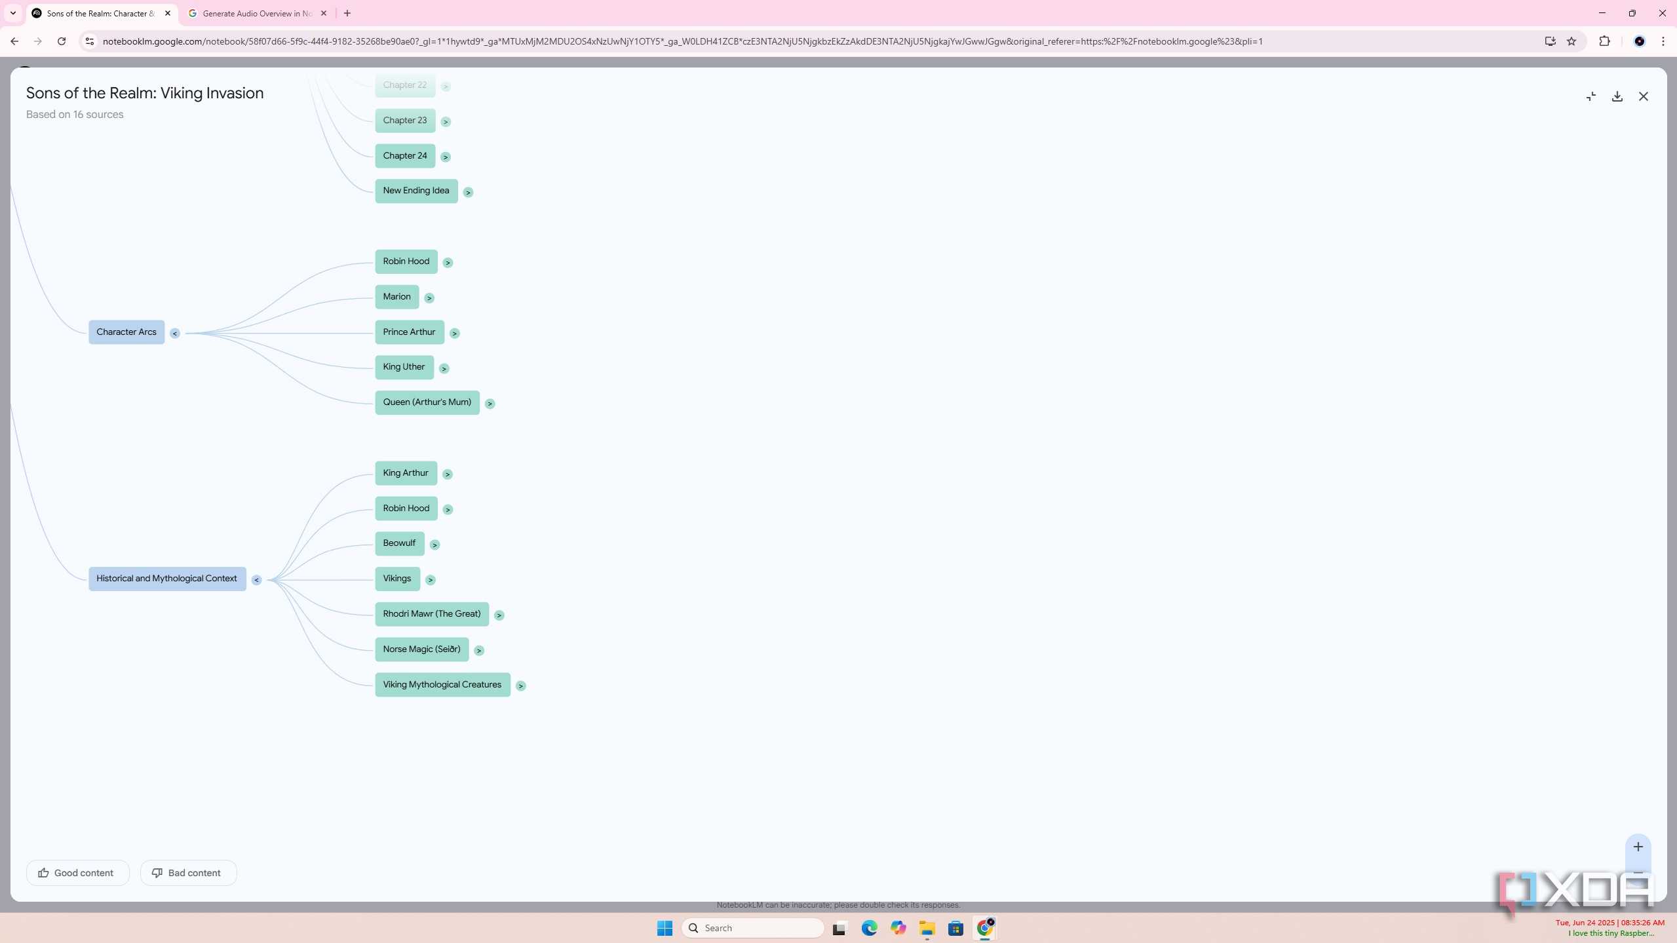
Task: Click the Good content thumbs up button
Action: (x=77, y=873)
